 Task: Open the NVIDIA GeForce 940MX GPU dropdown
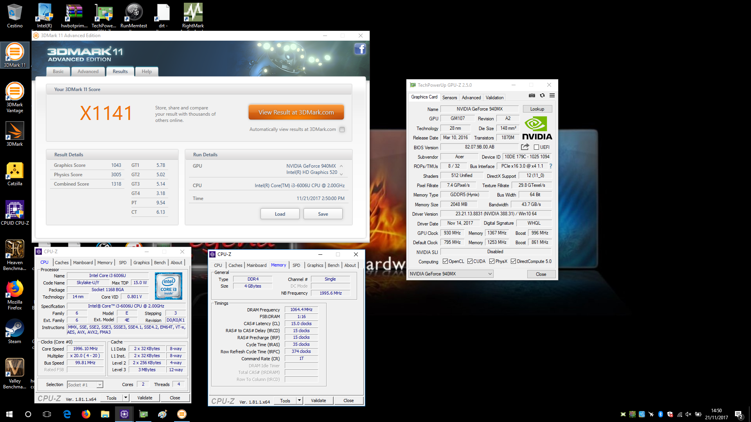pyautogui.click(x=451, y=274)
